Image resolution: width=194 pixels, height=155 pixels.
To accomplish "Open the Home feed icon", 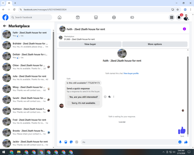I will 59,17.
